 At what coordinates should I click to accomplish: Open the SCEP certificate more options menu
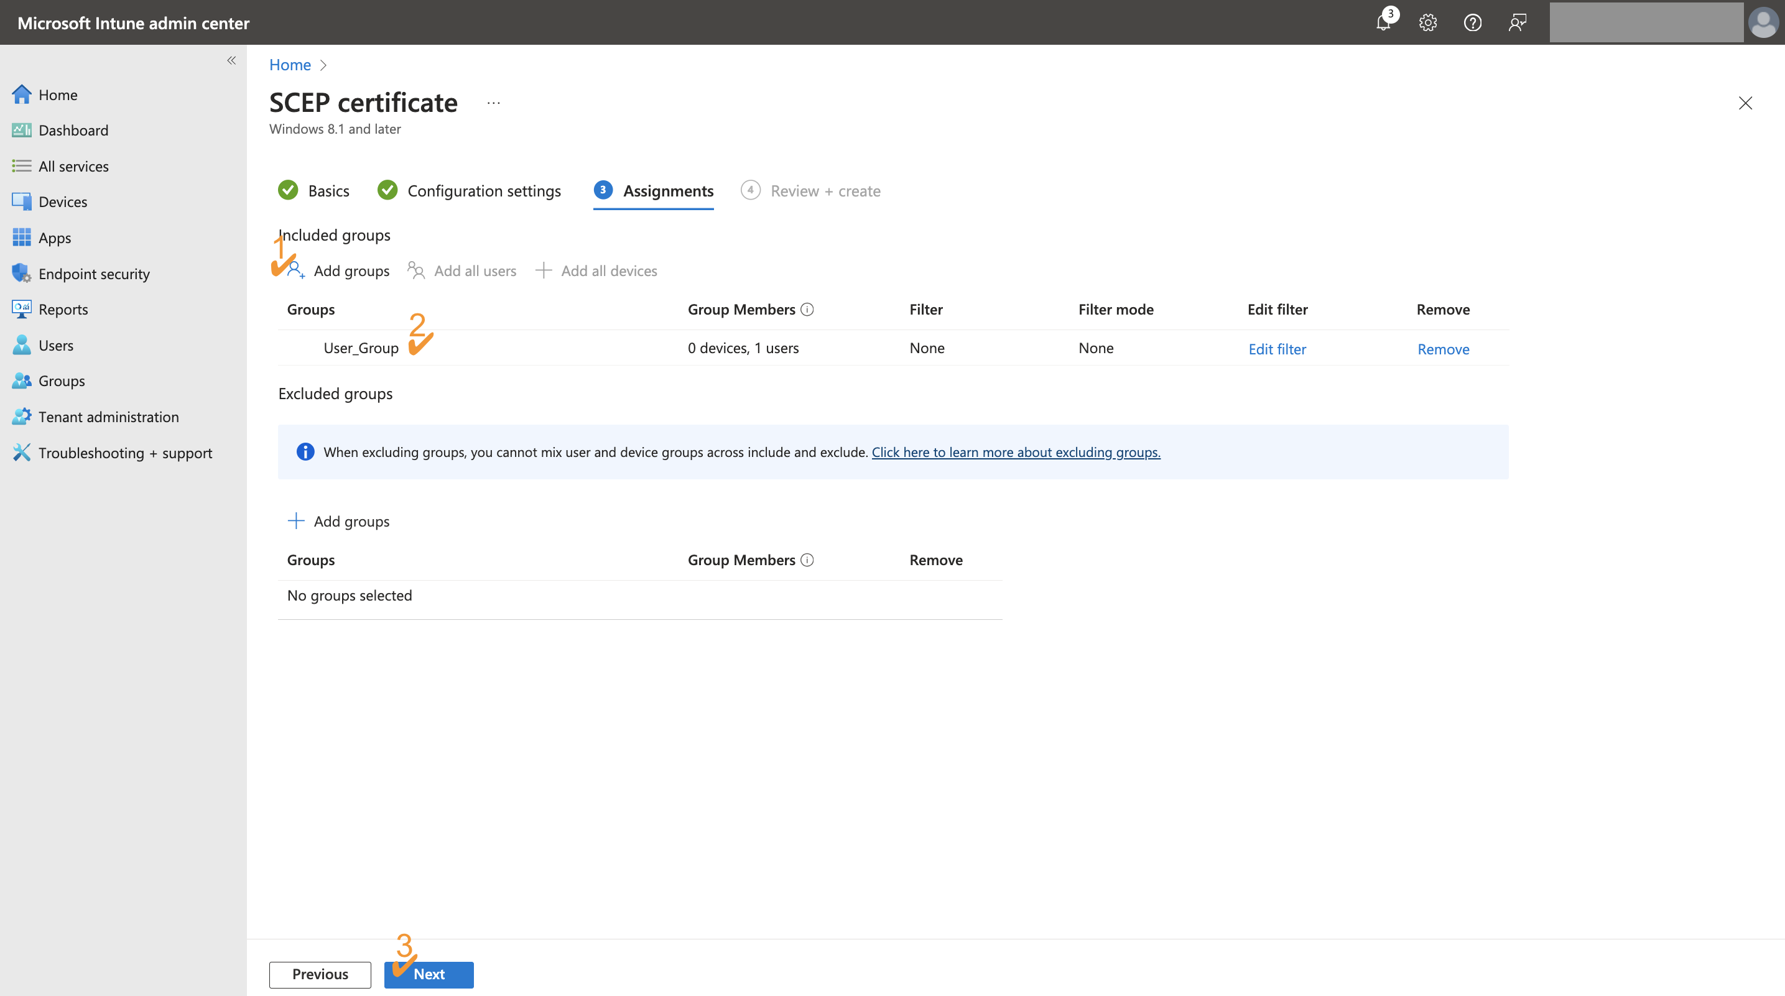point(493,103)
